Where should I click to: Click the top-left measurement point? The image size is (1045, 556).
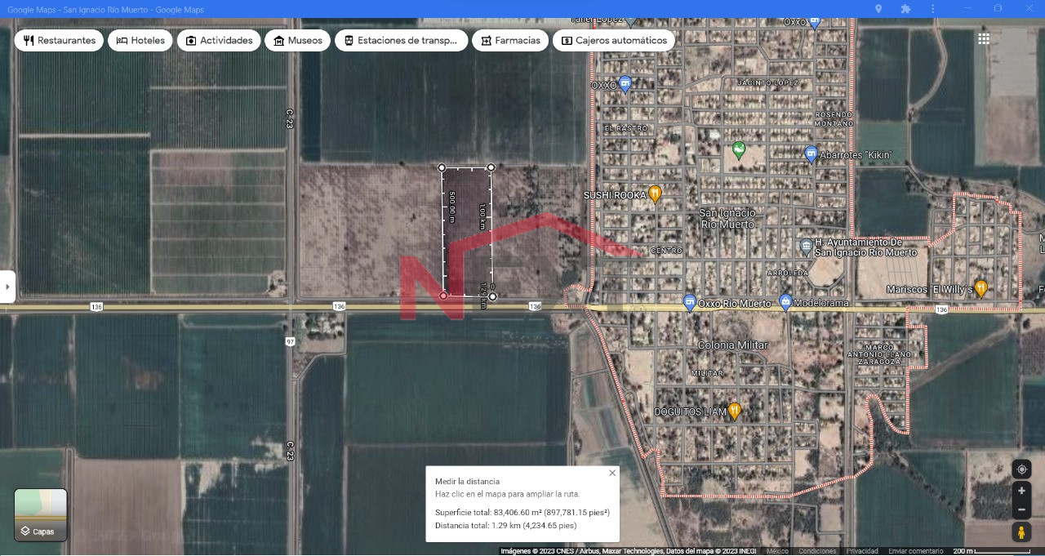(x=442, y=167)
